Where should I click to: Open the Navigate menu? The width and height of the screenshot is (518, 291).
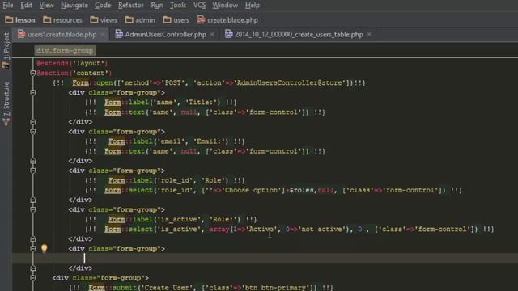[74, 6]
